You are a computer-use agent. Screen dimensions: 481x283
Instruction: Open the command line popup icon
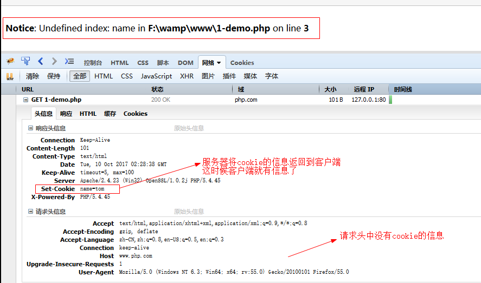pos(69,62)
